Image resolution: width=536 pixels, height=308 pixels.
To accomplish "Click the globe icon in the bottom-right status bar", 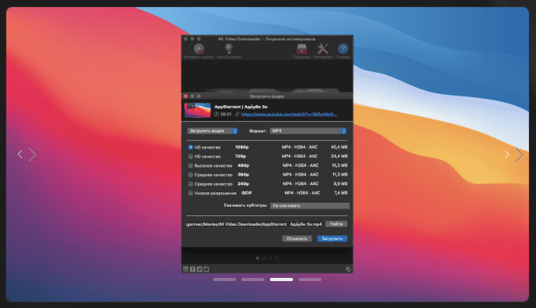I will pyautogui.click(x=348, y=269).
